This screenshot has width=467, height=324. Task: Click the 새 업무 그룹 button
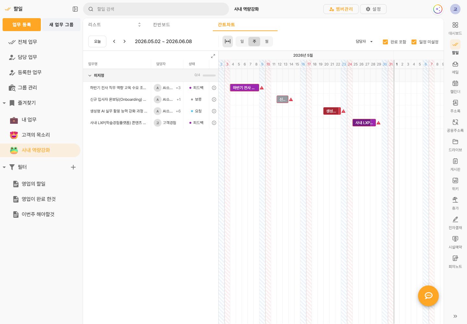pos(61,25)
